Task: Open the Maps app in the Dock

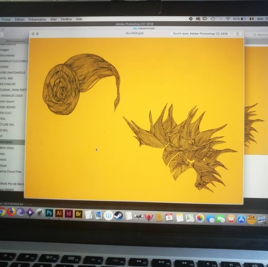Action: point(190,218)
